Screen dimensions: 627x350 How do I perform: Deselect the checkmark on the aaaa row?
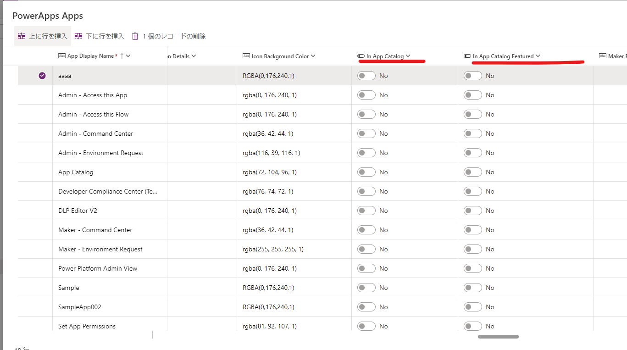[x=42, y=76]
